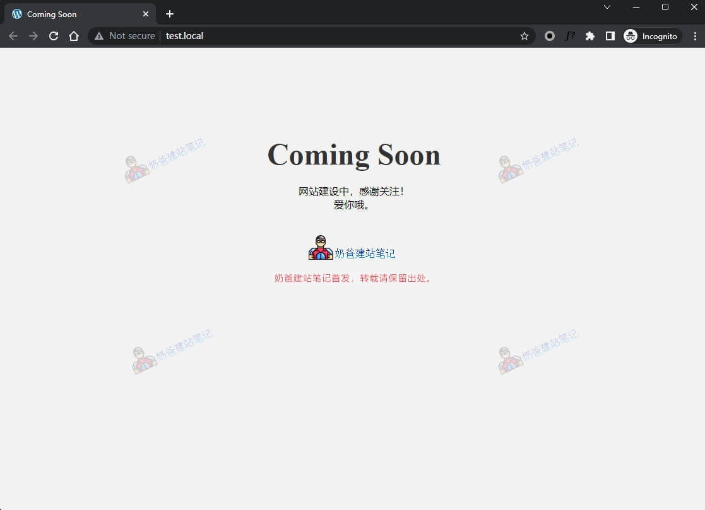This screenshot has width=705, height=510.
Task: Reload the test.local page
Action: pos(53,36)
